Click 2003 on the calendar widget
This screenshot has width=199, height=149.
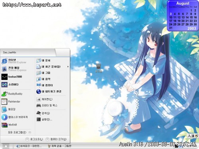click(x=192, y=28)
